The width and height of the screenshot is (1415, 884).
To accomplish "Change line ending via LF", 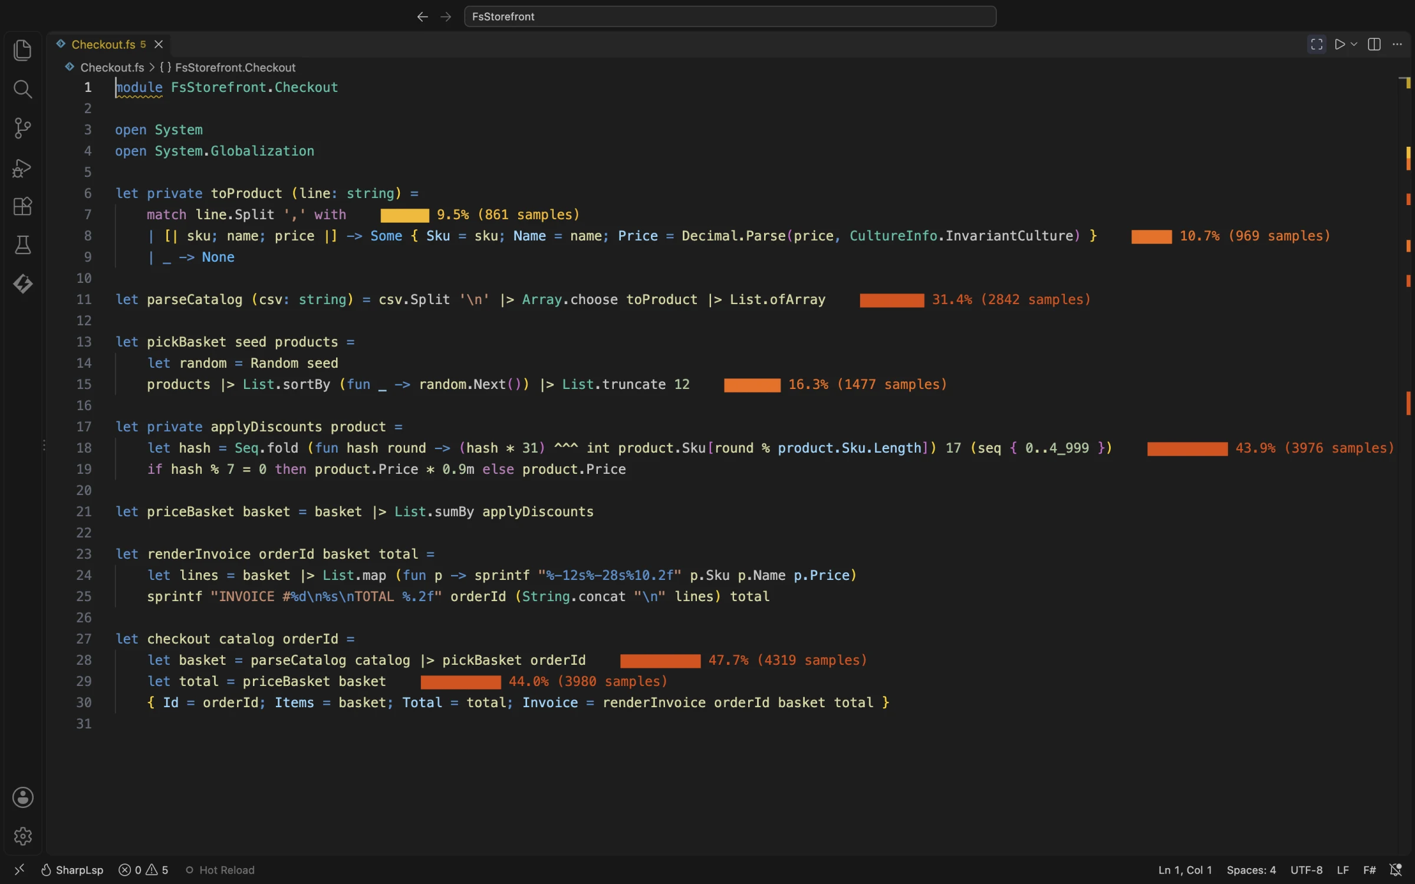I will [1343, 870].
